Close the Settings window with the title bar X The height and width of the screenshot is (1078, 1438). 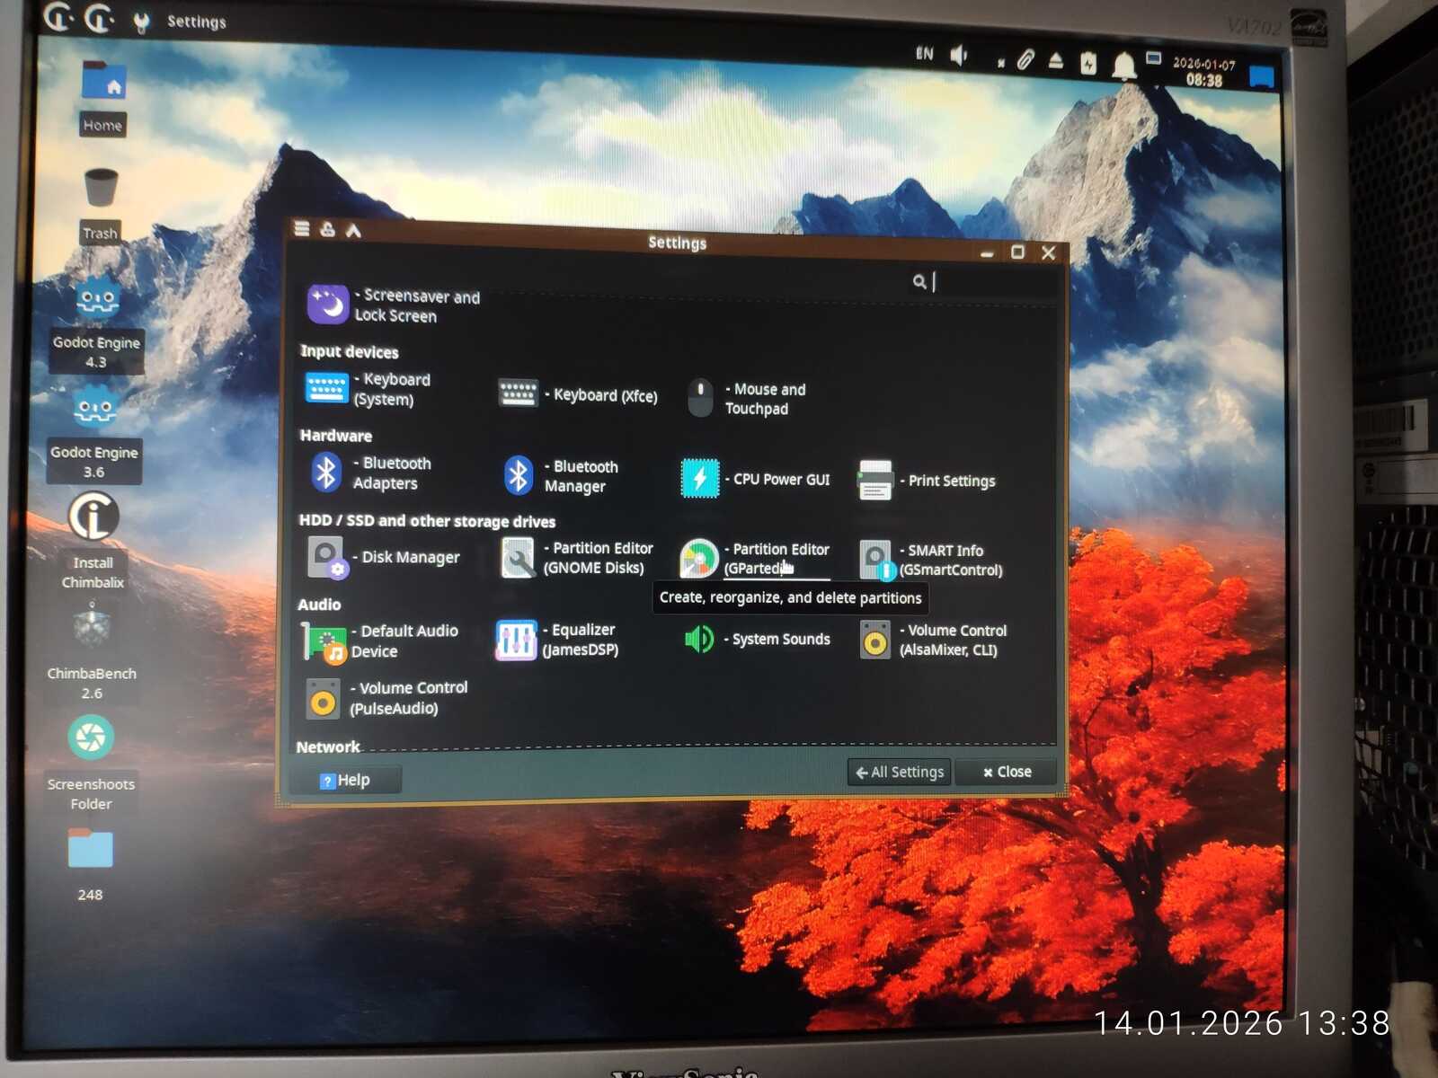click(1048, 253)
